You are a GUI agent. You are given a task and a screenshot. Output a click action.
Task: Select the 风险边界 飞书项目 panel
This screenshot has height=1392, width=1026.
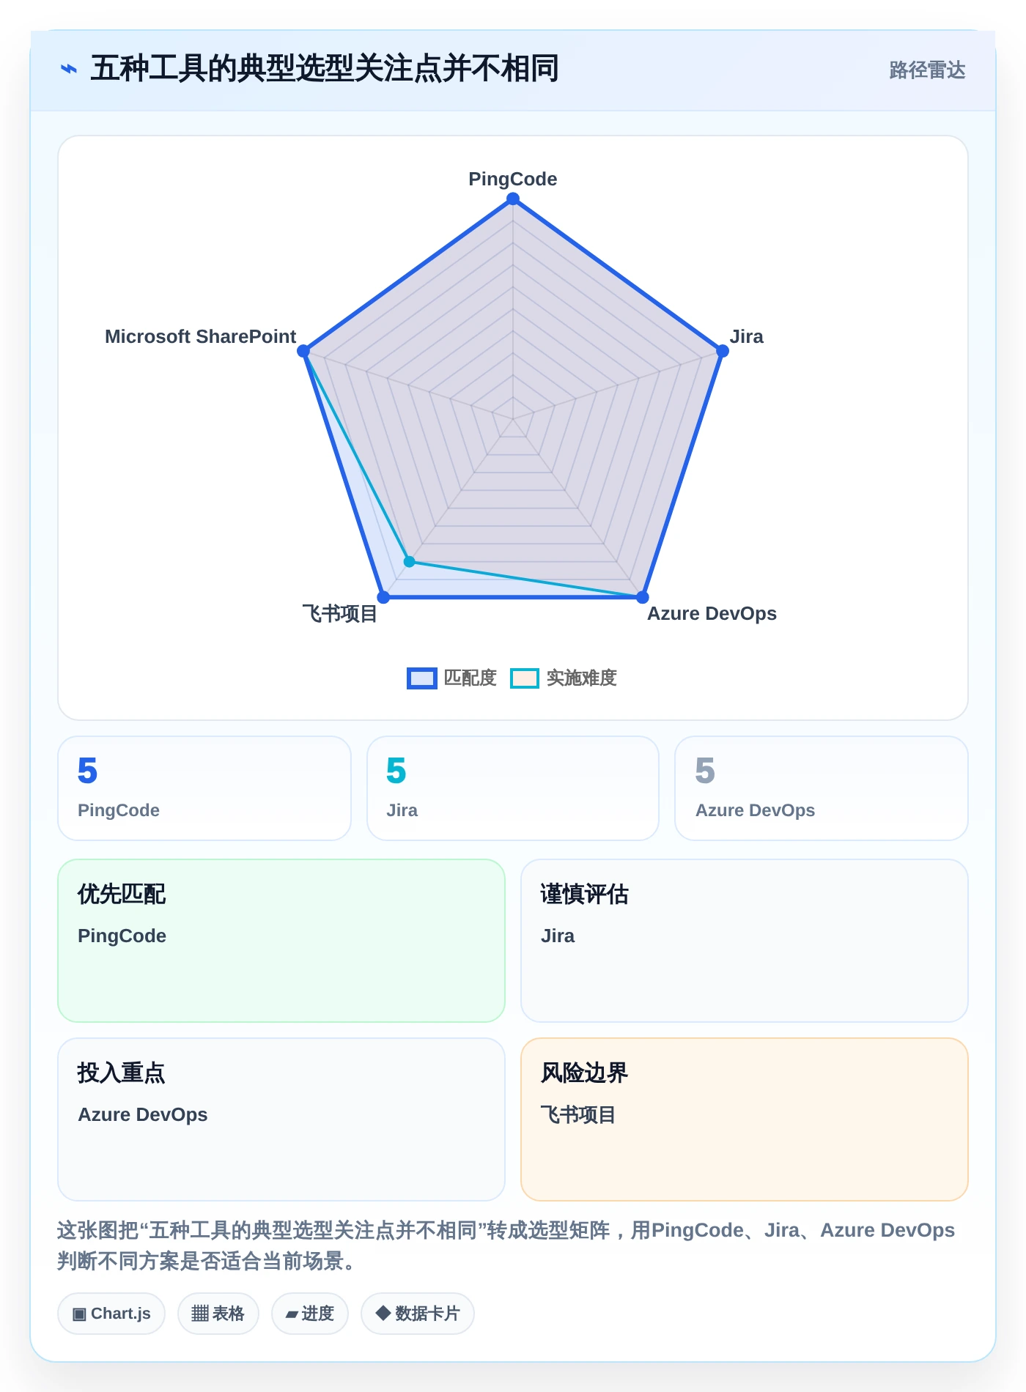745,1119
